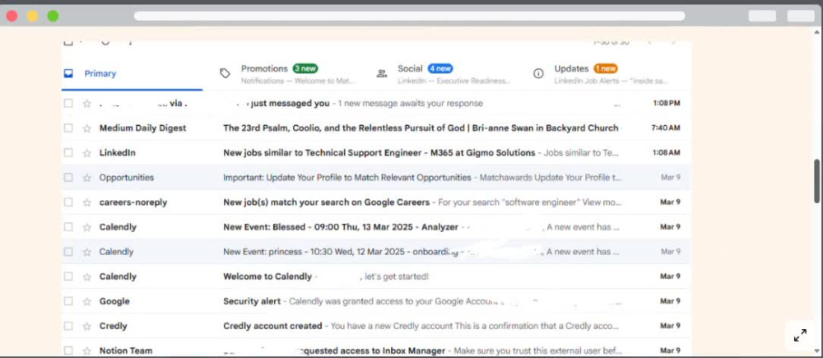Check the Welcome to Calendly email box
This screenshot has width=823, height=358.
(68, 276)
